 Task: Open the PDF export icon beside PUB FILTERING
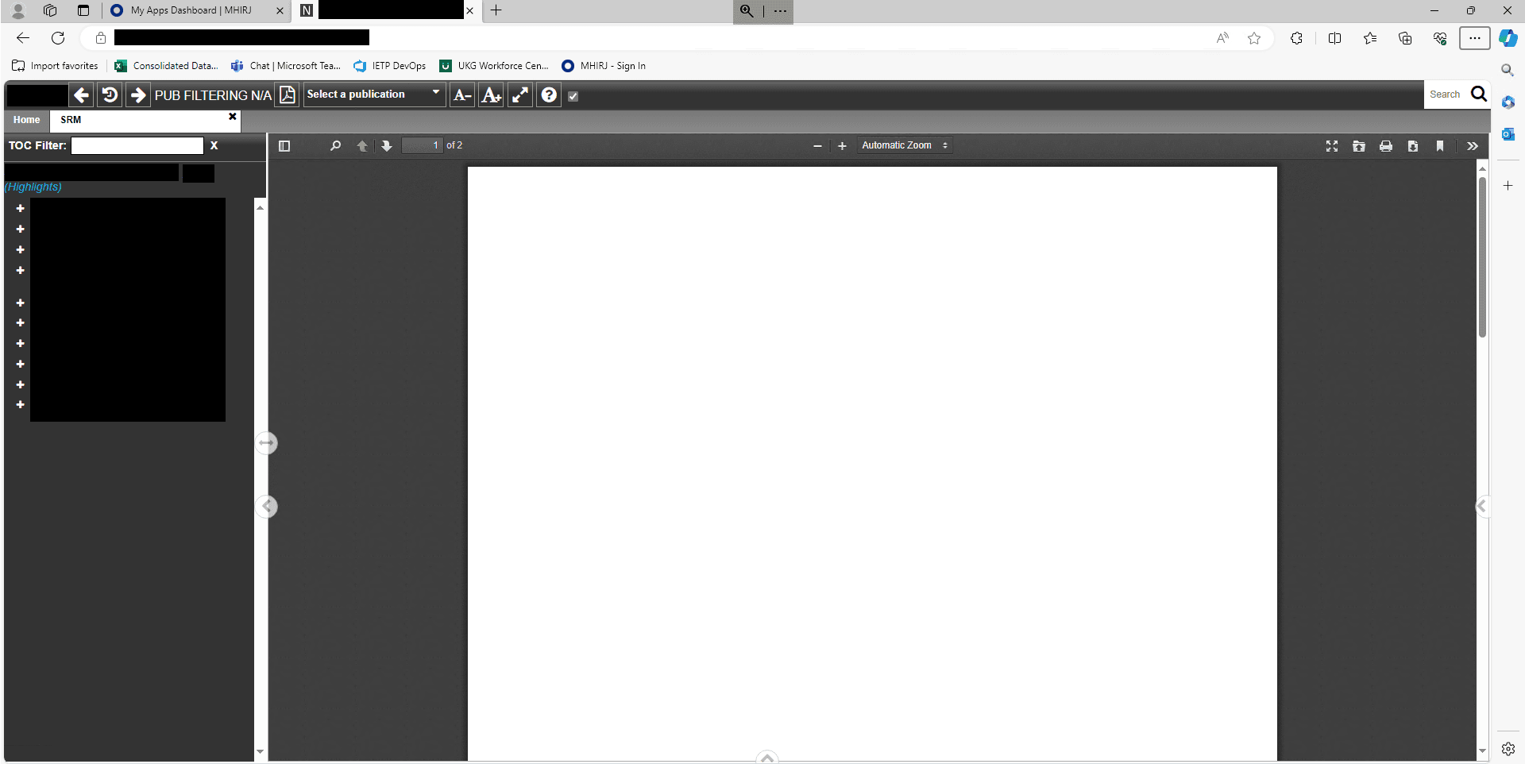coord(287,95)
